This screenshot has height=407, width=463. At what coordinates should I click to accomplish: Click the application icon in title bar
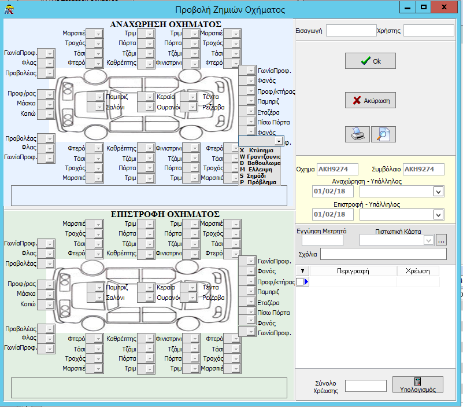(9, 9)
